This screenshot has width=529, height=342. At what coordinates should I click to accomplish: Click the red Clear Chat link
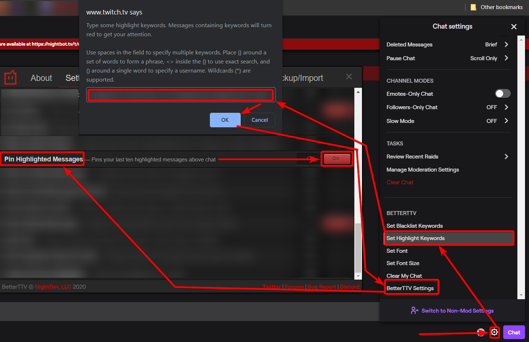pyautogui.click(x=400, y=182)
